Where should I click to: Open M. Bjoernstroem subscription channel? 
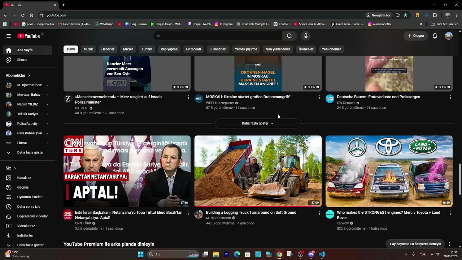click(27, 85)
